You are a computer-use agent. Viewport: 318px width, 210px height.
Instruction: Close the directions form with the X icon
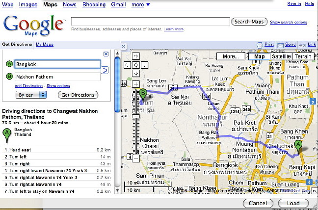(106, 54)
